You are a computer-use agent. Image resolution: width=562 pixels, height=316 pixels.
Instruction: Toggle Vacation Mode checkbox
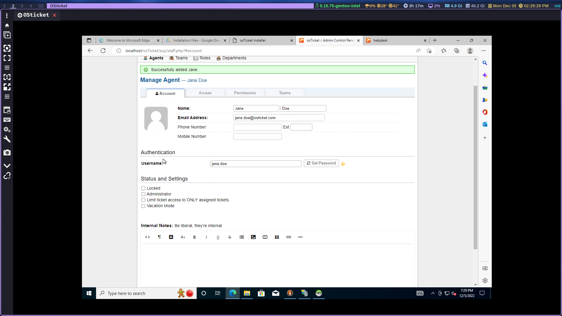coord(143,206)
